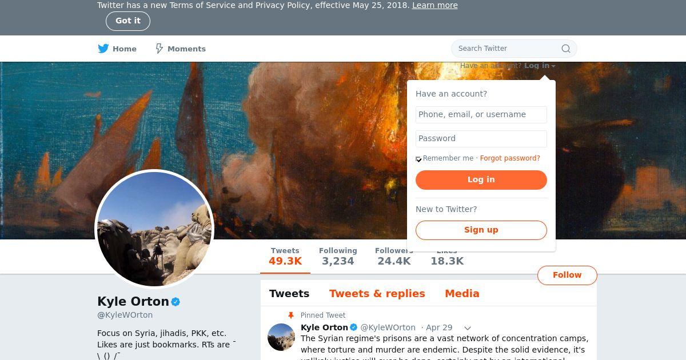
Task: Click the verified badge in the pinned tweet
Action: [354, 327]
